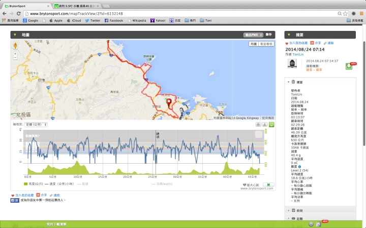This screenshot has width=366, height=228.
Task: Bookmark page with star icon
Action: click(345, 14)
